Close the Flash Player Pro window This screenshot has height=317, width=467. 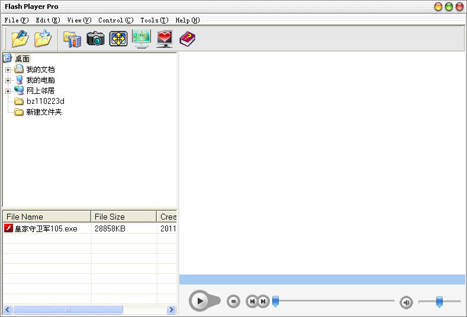coord(459,6)
